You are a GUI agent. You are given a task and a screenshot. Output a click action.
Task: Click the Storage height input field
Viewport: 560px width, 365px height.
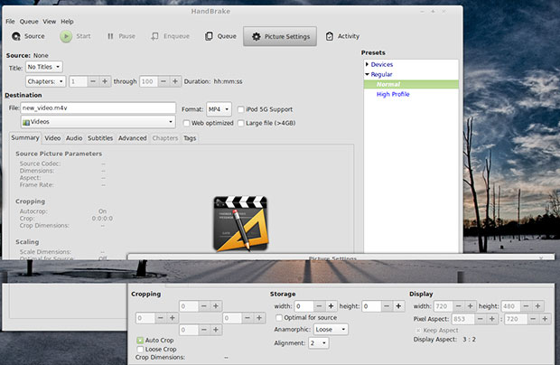pyautogui.click(x=371, y=306)
